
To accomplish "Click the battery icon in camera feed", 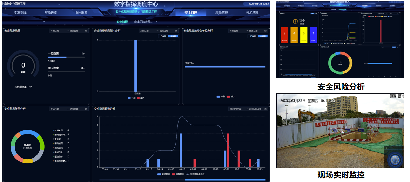I will pyautogui.click(x=393, y=96).
